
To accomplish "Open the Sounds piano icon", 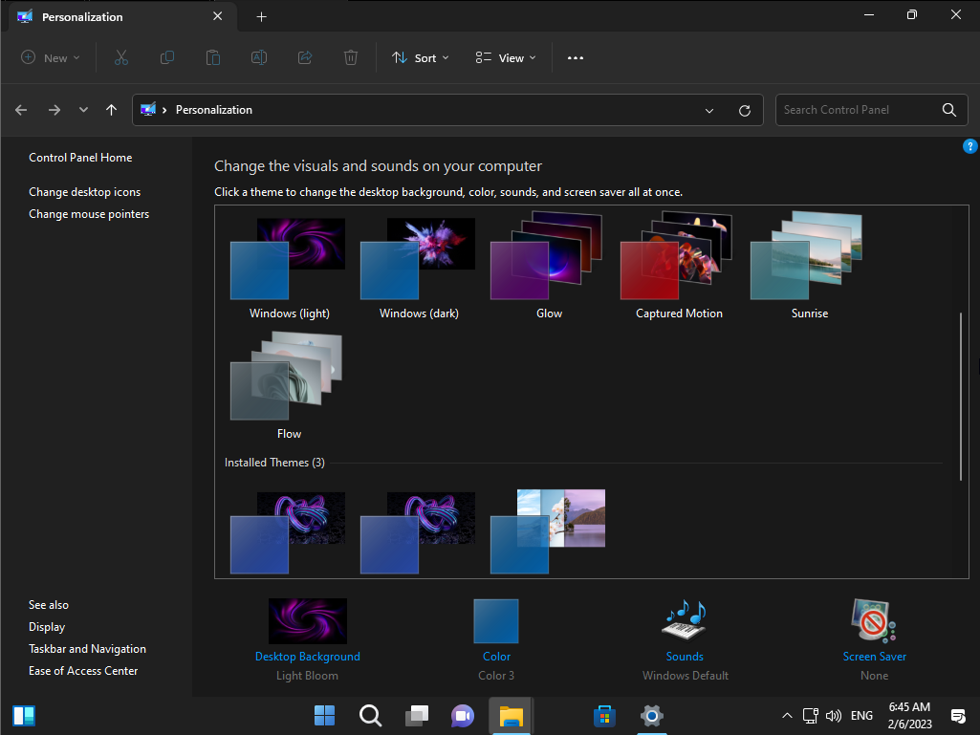I will point(685,620).
